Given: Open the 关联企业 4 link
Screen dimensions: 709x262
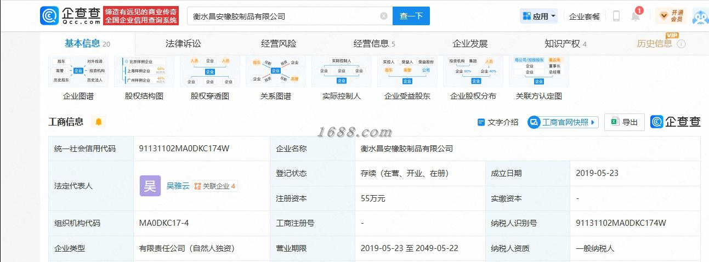Looking at the screenshot, I should 215,186.
